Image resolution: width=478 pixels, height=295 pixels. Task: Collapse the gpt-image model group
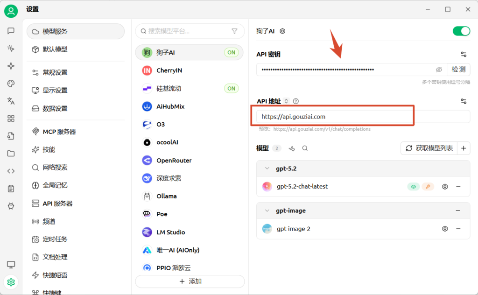(267, 211)
